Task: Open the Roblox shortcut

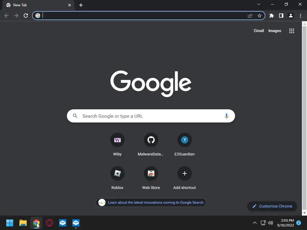Action: click(118, 178)
